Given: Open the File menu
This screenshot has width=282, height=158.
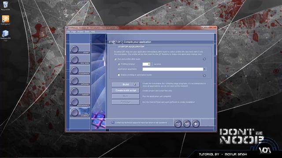Looking at the screenshot, I should coord(68,32).
